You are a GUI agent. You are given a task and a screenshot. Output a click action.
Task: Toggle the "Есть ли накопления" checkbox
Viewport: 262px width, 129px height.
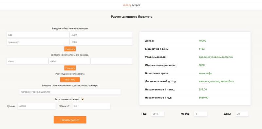83,99
